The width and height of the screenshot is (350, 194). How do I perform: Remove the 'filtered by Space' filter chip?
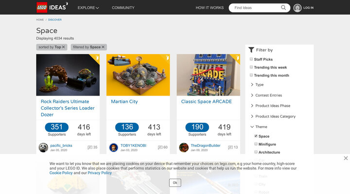coord(103,47)
